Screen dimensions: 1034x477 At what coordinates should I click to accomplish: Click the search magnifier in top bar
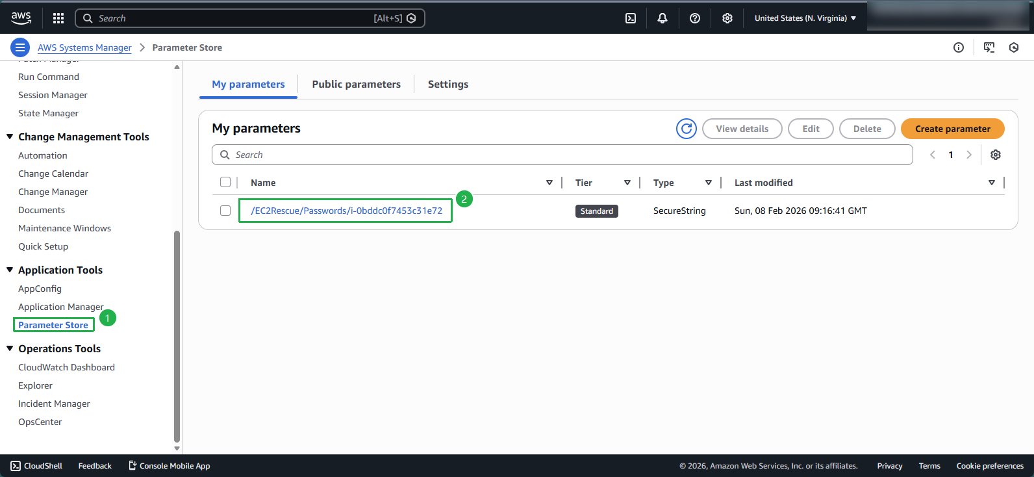point(88,18)
